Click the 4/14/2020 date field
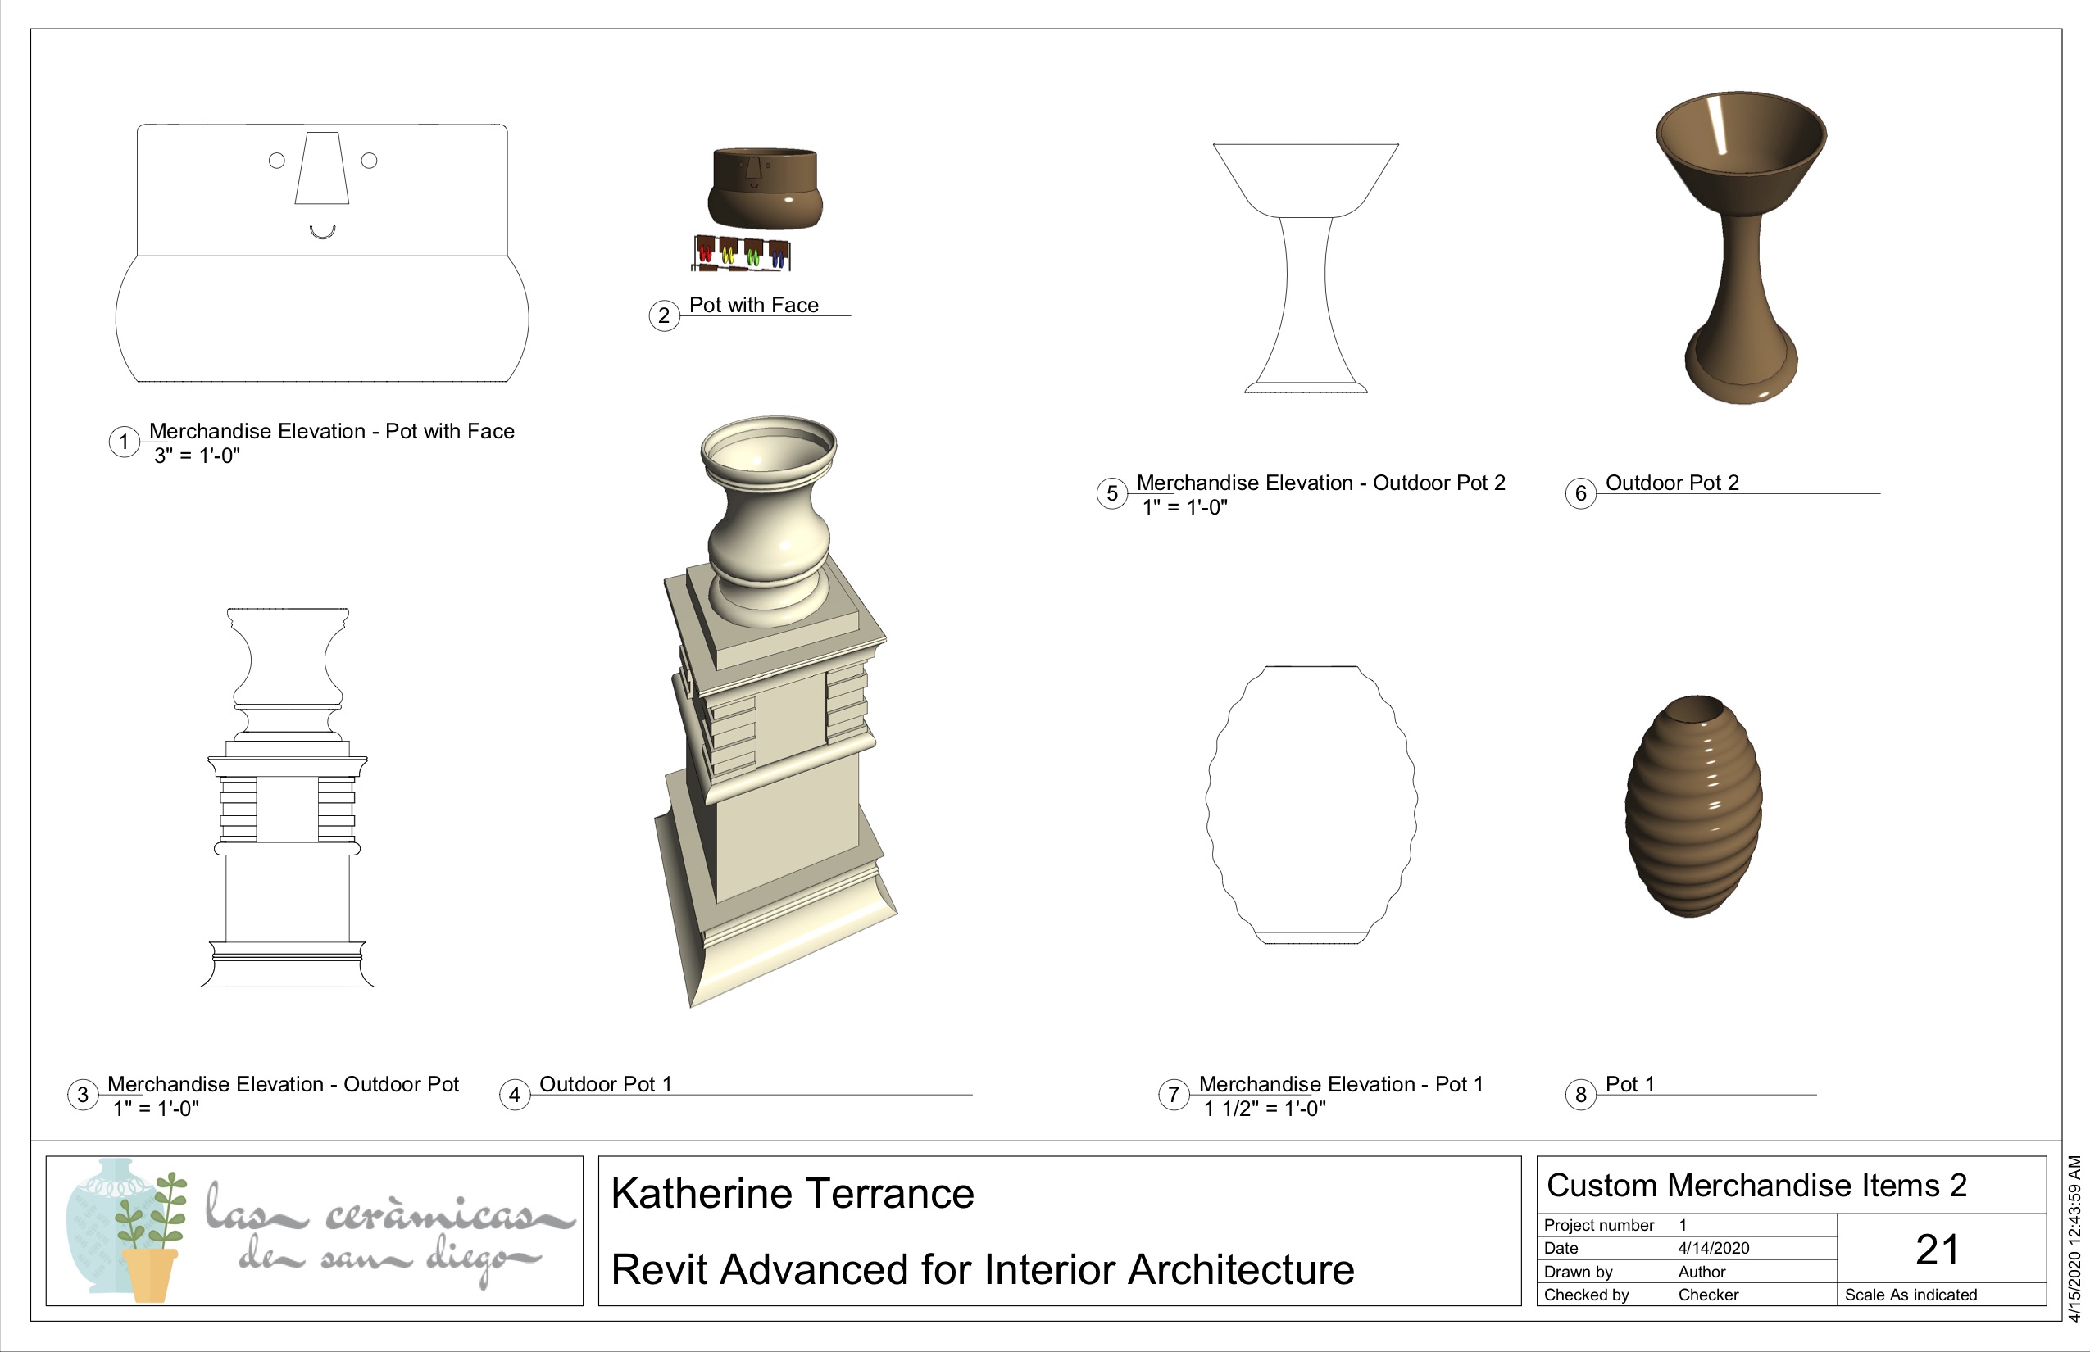The width and height of the screenshot is (2090, 1352). coord(1713,1249)
